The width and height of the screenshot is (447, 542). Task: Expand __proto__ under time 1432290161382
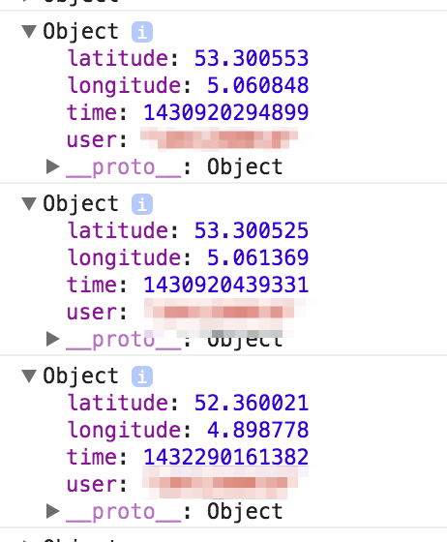point(53,511)
